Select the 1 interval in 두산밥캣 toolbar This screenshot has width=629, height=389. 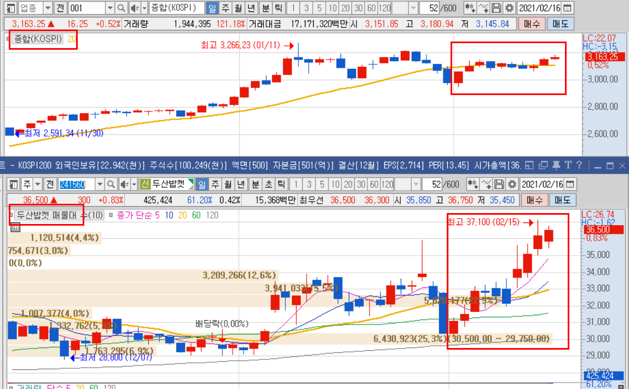[296, 184]
